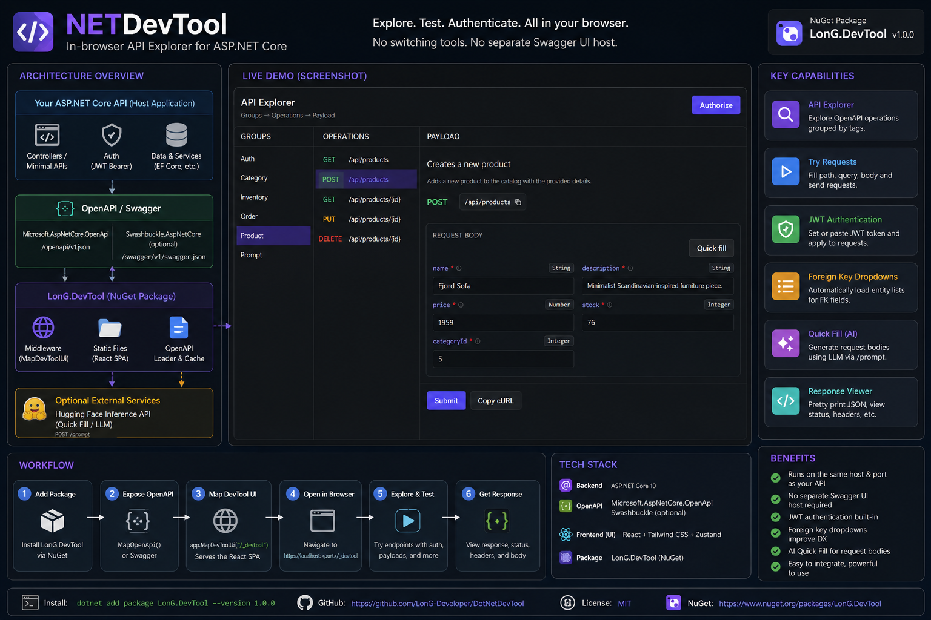The image size is (931, 620).
Task: Click the Auth JWT Bearer shield icon
Action: click(112, 134)
